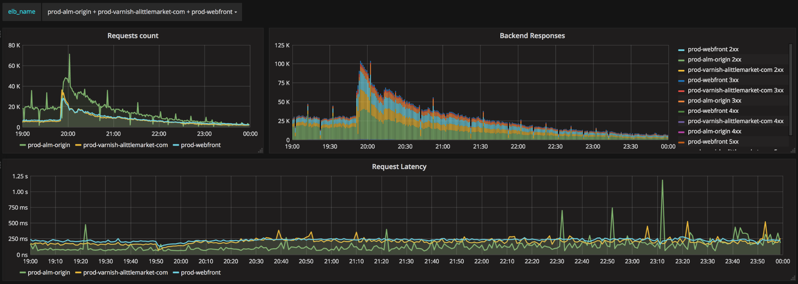Screen dimensions: 798x284
Task: Open the Backend Responses panel title menu
Action: pyautogui.click(x=532, y=35)
